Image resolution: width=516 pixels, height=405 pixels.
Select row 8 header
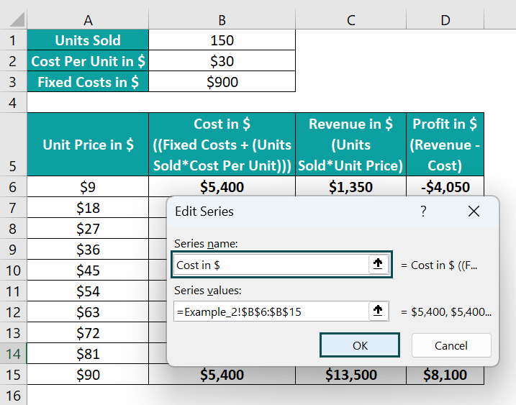[13, 228]
